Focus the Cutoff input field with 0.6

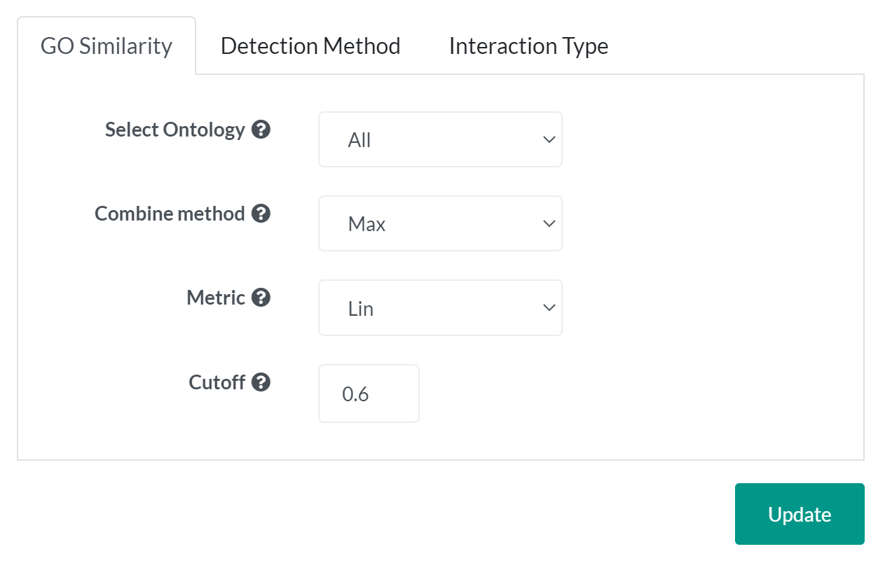point(369,394)
